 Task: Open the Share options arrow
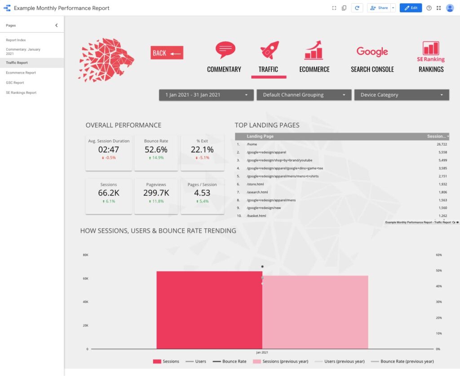pos(393,8)
